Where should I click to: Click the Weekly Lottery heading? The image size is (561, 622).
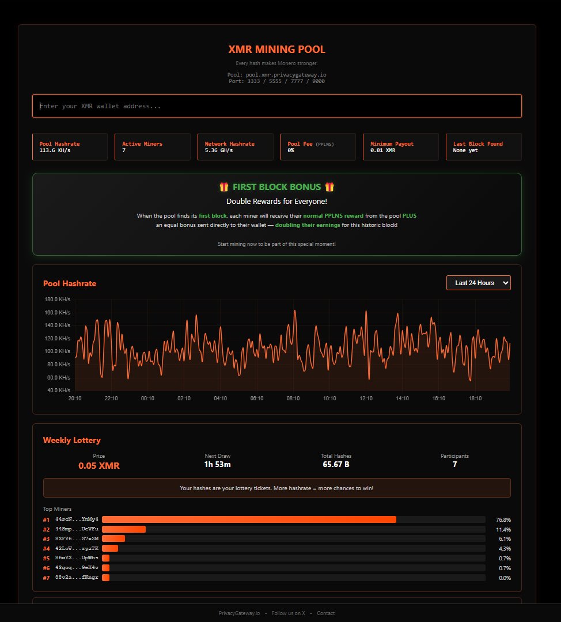click(x=72, y=441)
